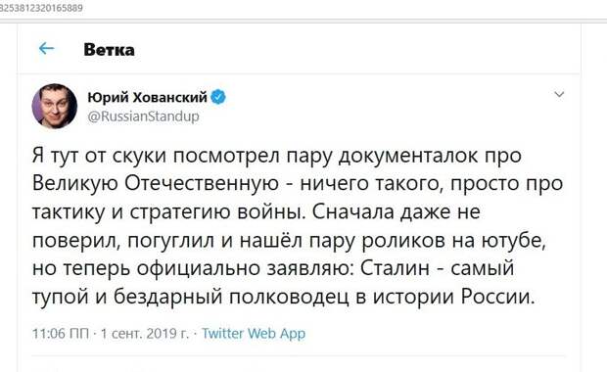607x372 pixels.
Task: Click the final line ending with России
Action: click(x=283, y=298)
